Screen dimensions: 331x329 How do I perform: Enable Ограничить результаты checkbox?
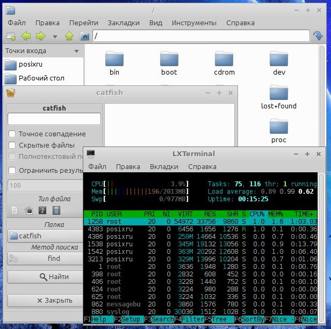[12, 171]
